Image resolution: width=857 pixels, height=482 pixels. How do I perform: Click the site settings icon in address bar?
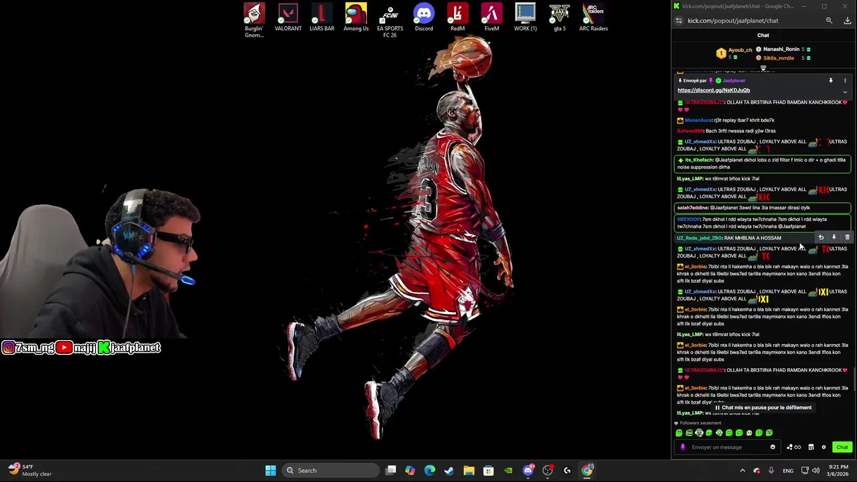pyautogui.click(x=679, y=21)
